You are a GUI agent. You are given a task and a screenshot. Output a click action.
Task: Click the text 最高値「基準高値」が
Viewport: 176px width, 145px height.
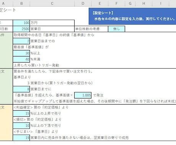[31, 47]
